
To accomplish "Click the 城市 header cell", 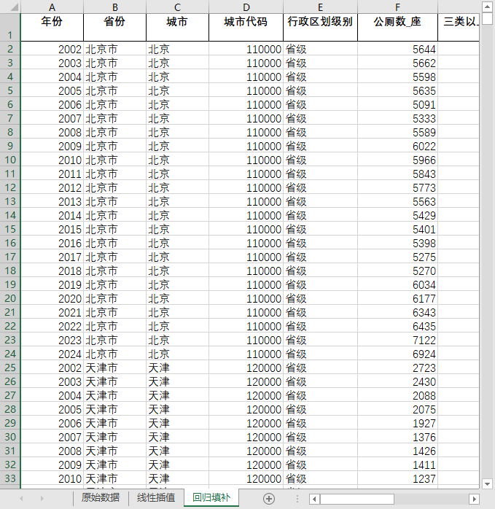I will pyautogui.click(x=177, y=27).
